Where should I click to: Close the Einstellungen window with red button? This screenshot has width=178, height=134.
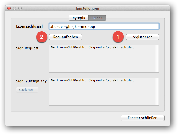(9, 8)
